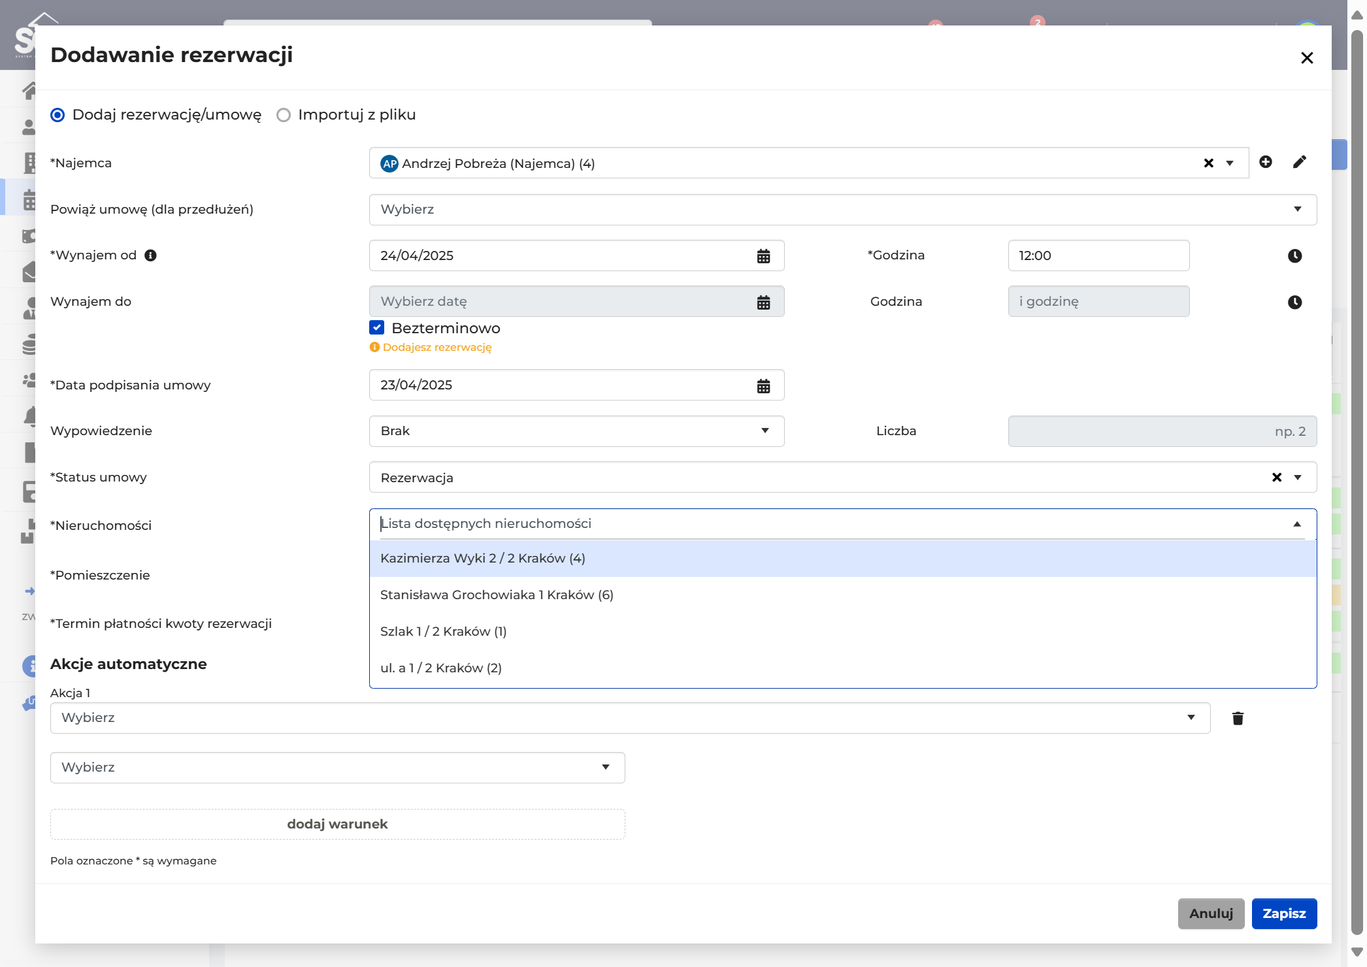Choose Stanisława Grochowiaka 1 Kraków option
Viewport: 1367px width, 967px height.
[843, 595]
